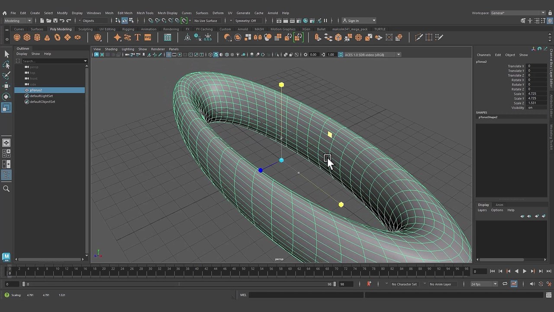Viewport: 554px width, 312px height.
Task: Open the Symmetry Off dropdown
Action: pyautogui.click(x=248, y=21)
